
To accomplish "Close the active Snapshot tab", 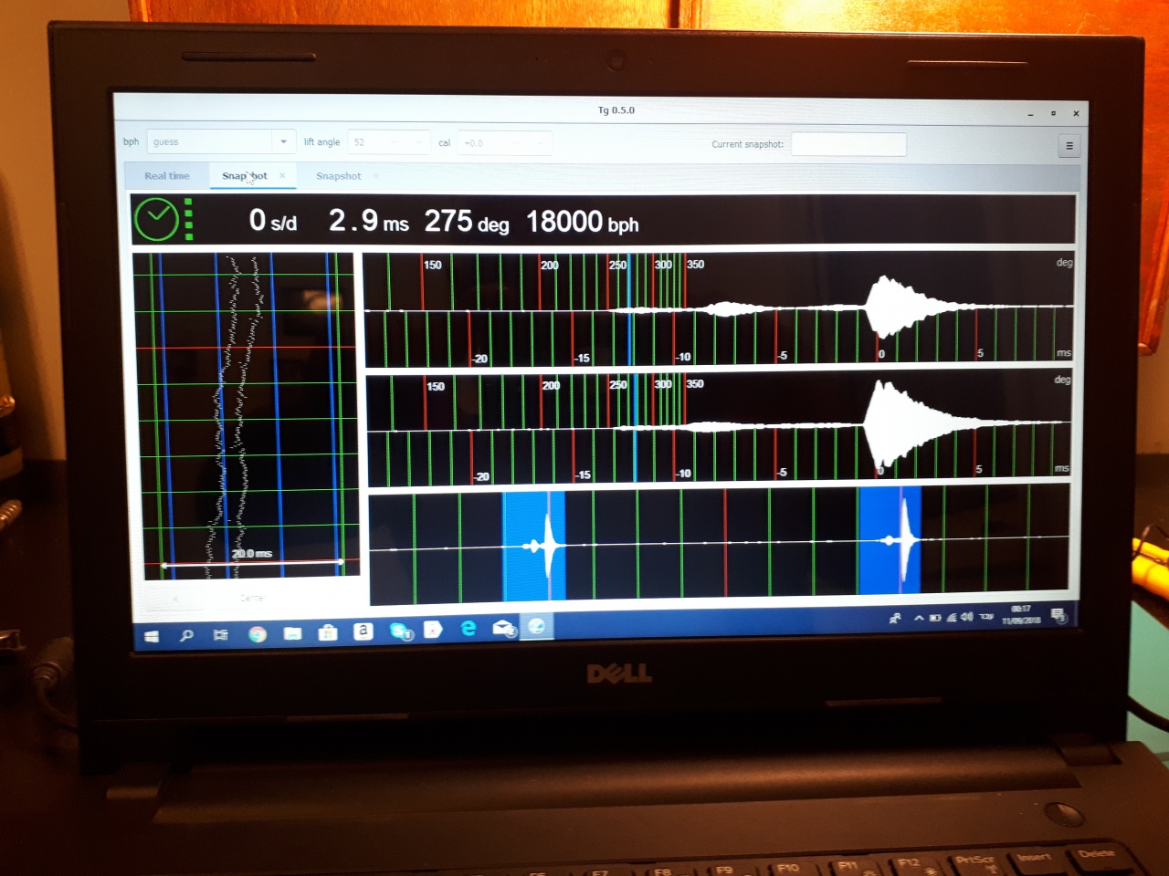I will (x=282, y=175).
